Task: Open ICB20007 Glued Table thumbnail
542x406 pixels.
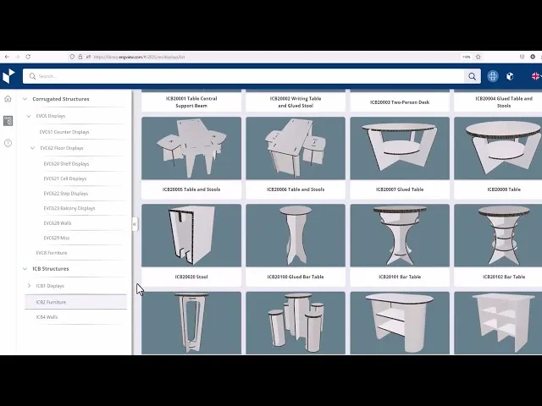Action: point(400,148)
